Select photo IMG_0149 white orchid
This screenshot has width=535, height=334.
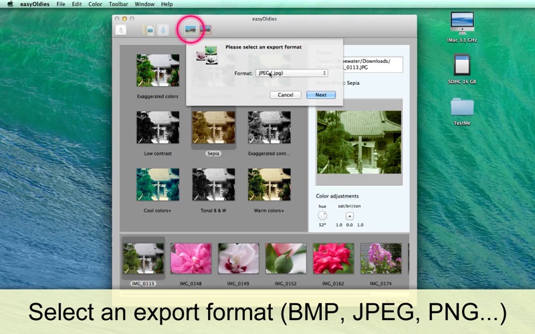(x=238, y=259)
